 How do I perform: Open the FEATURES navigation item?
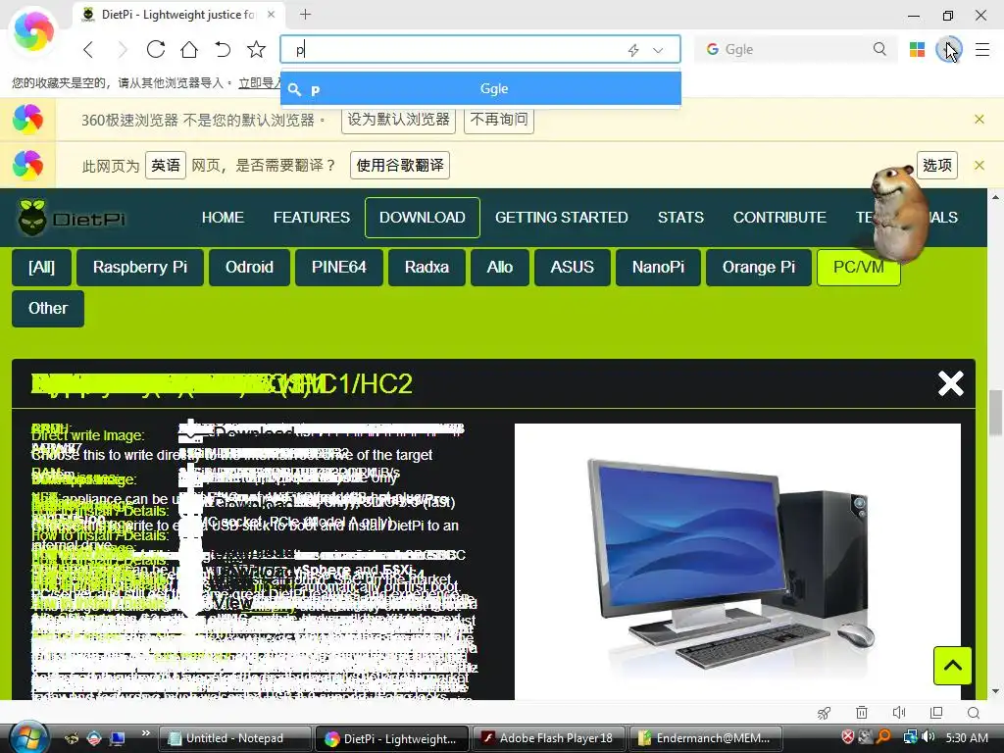[312, 218]
